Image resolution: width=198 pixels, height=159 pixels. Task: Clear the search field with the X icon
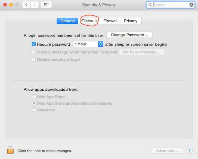(x=191, y=5)
